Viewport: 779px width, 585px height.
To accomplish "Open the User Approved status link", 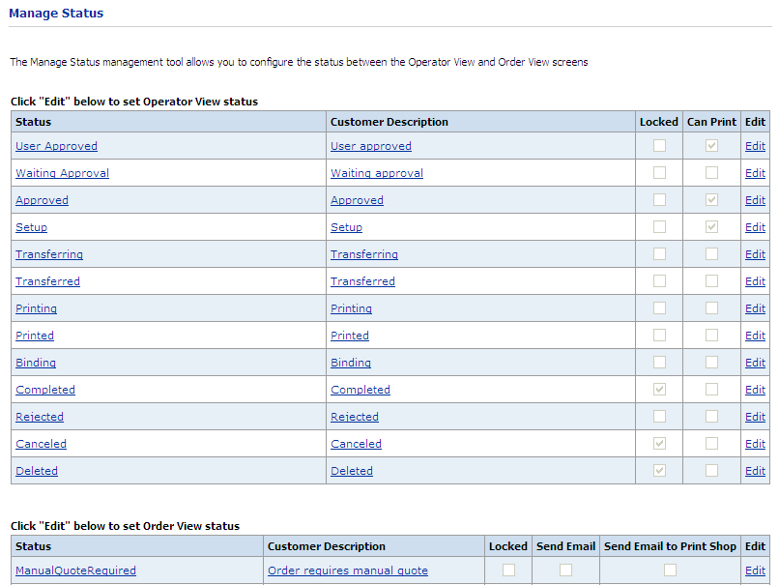I will coord(56,146).
